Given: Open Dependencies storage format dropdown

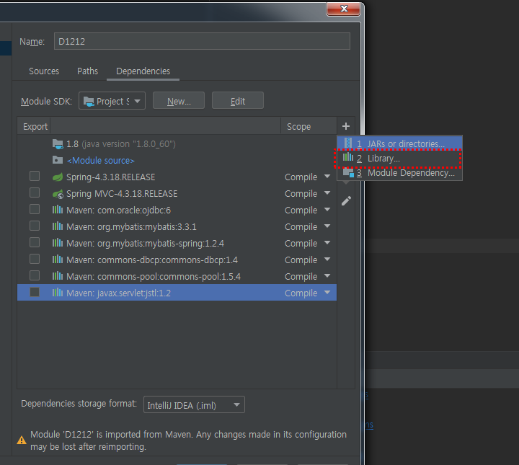Looking at the screenshot, I should click(194, 404).
